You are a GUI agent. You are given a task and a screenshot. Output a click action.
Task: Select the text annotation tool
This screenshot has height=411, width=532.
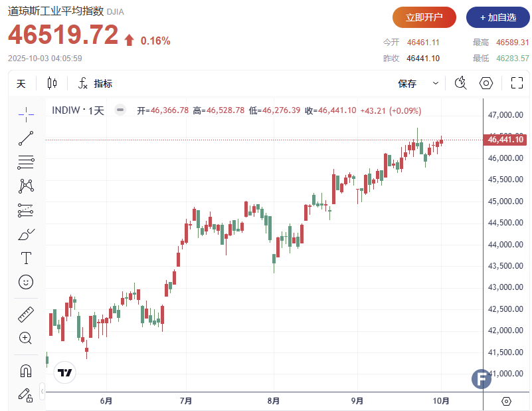click(26, 257)
